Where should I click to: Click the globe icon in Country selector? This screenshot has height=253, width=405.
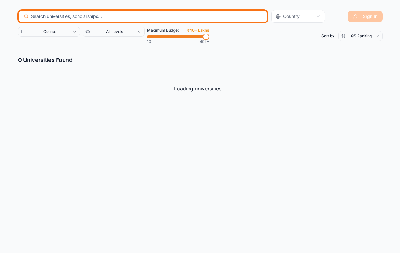[x=278, y=16]
